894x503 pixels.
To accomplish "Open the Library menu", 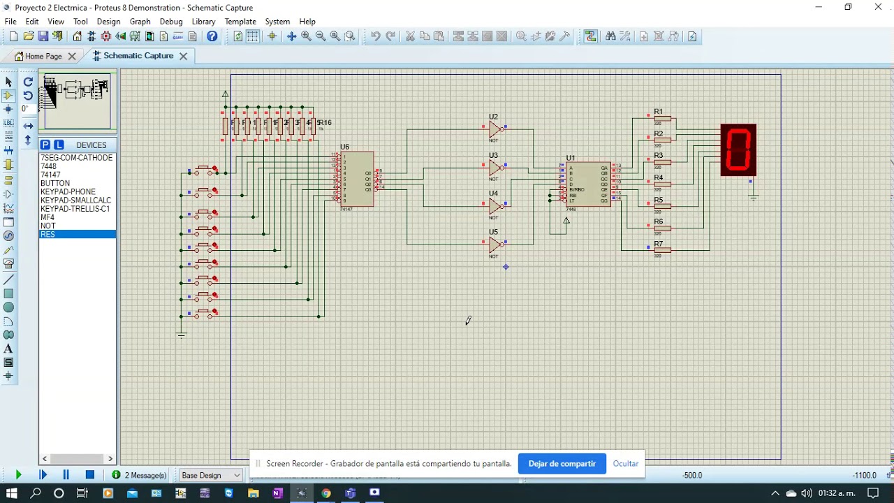I will pyautogui.click(x=203, y=22).
